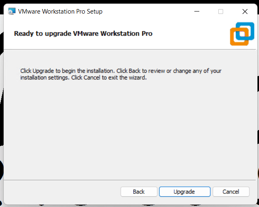
Task: Click the line starting "installation settings. Click Cancel"
Action: click(x=83, y=77)
